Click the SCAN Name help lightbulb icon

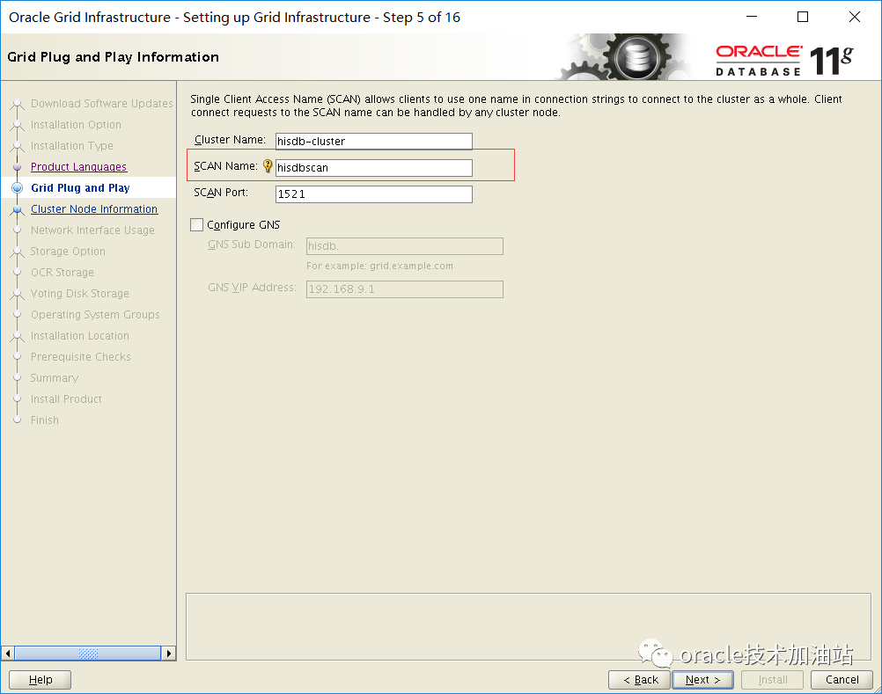(268, 165)
